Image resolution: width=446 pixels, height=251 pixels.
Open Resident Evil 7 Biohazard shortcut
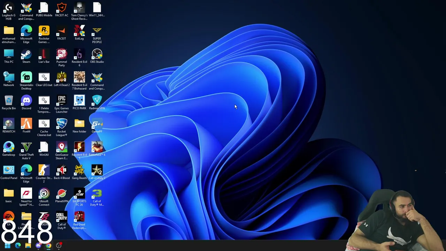[79, 81]
